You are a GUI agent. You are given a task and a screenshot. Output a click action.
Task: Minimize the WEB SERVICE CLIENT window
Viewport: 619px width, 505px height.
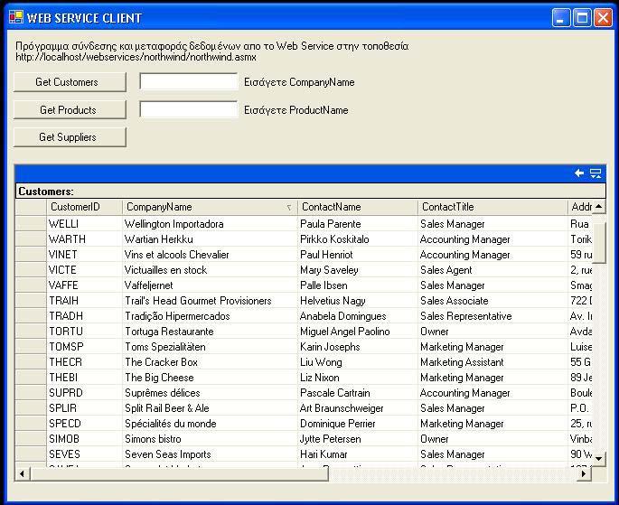[x=561, y=18]
